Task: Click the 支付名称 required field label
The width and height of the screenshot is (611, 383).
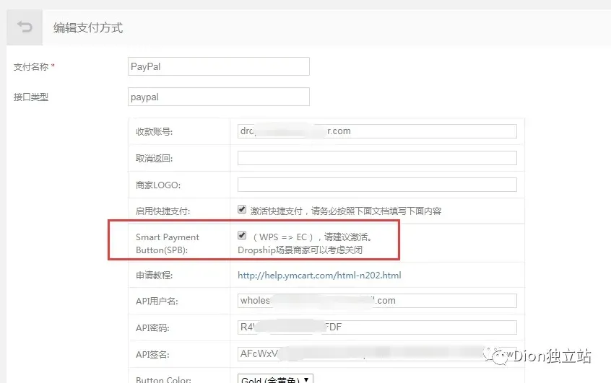Action: click(34, 67)
